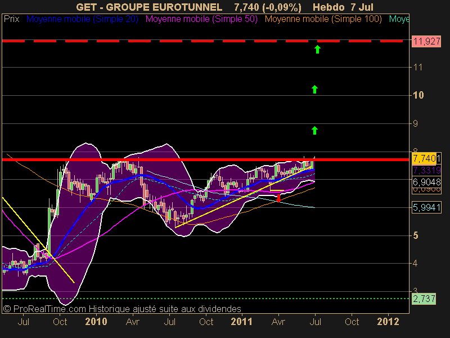The height and width of the screenshot is (338, 450).
Task: Click the 9 gridline label on the price axis
Action: (415, 123)
